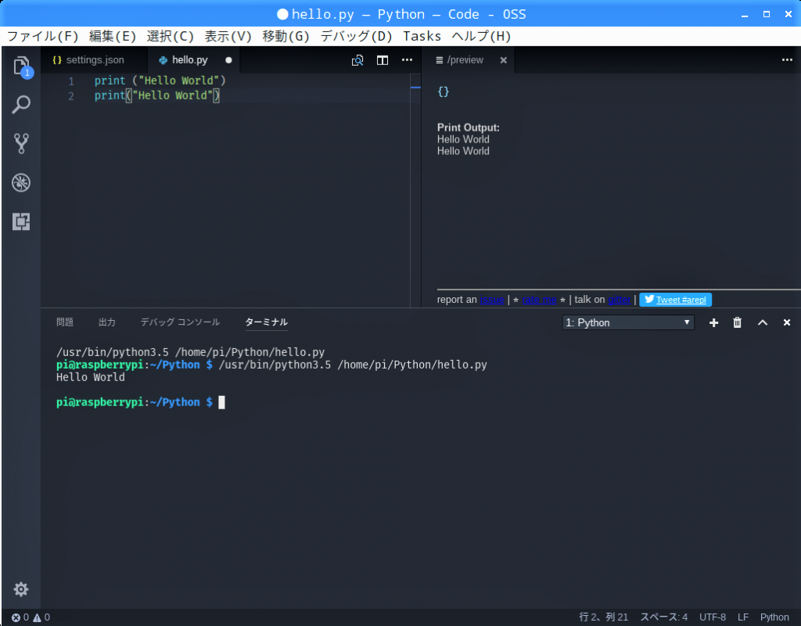Split the editor using the toolbar icon
Image resolution: width=801 pixels, height=626 pixels.
click(x=383, y=60)
